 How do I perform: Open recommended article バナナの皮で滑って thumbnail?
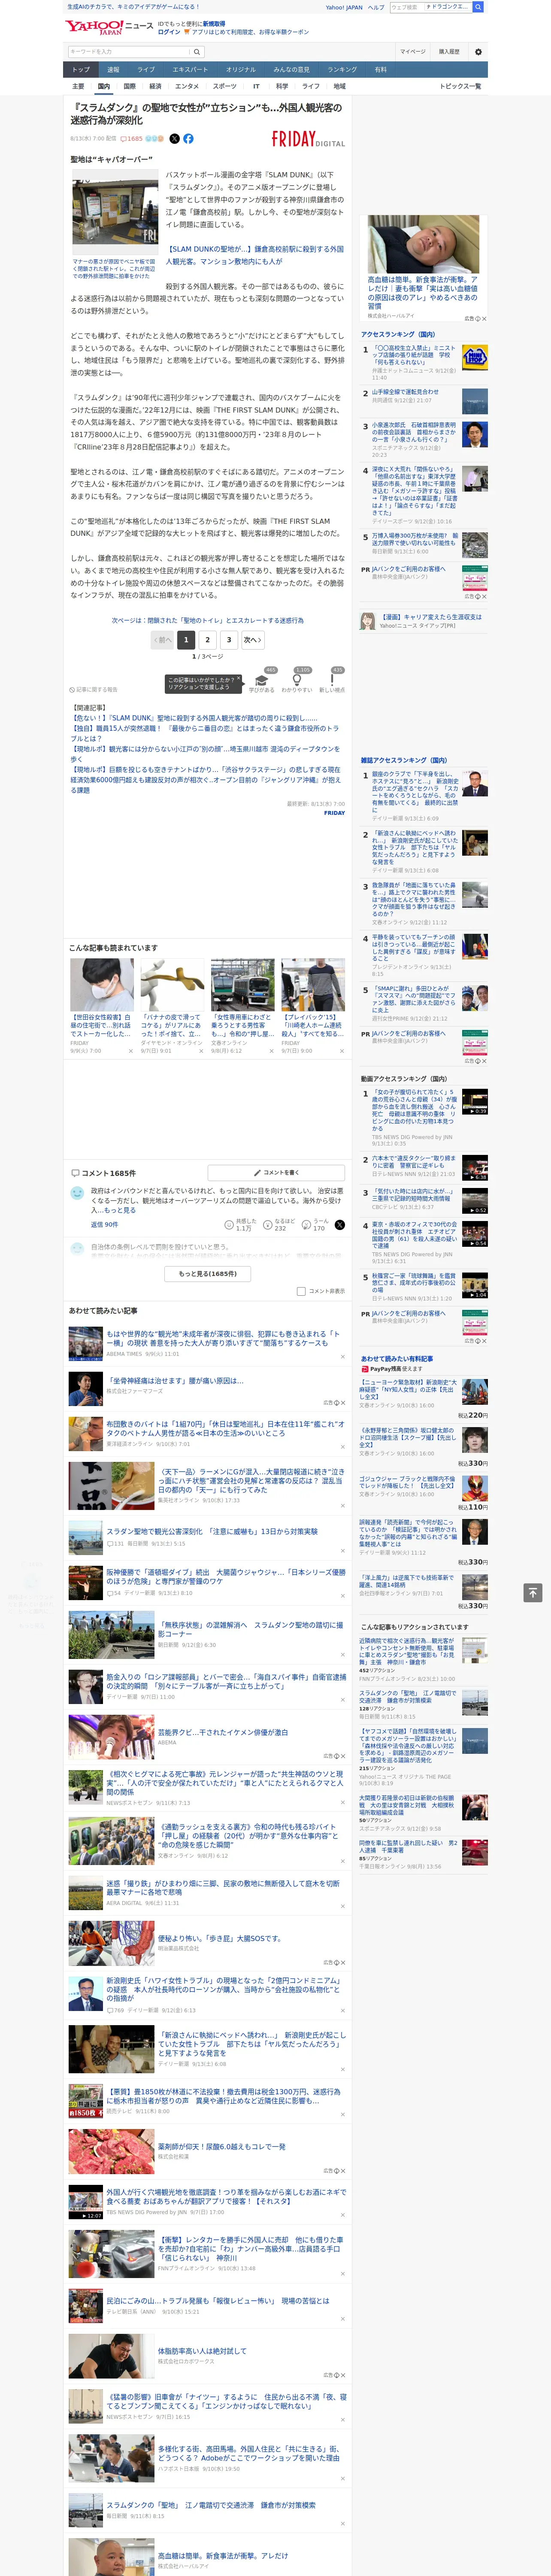172,984
